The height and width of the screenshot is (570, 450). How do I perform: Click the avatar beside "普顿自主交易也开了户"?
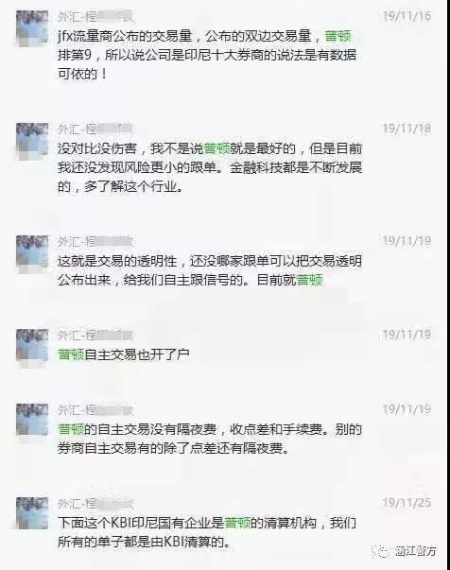32,346
